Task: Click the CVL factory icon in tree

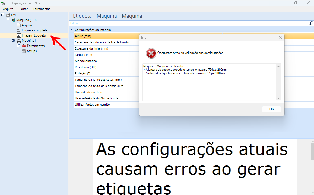Action: point(8,15)
